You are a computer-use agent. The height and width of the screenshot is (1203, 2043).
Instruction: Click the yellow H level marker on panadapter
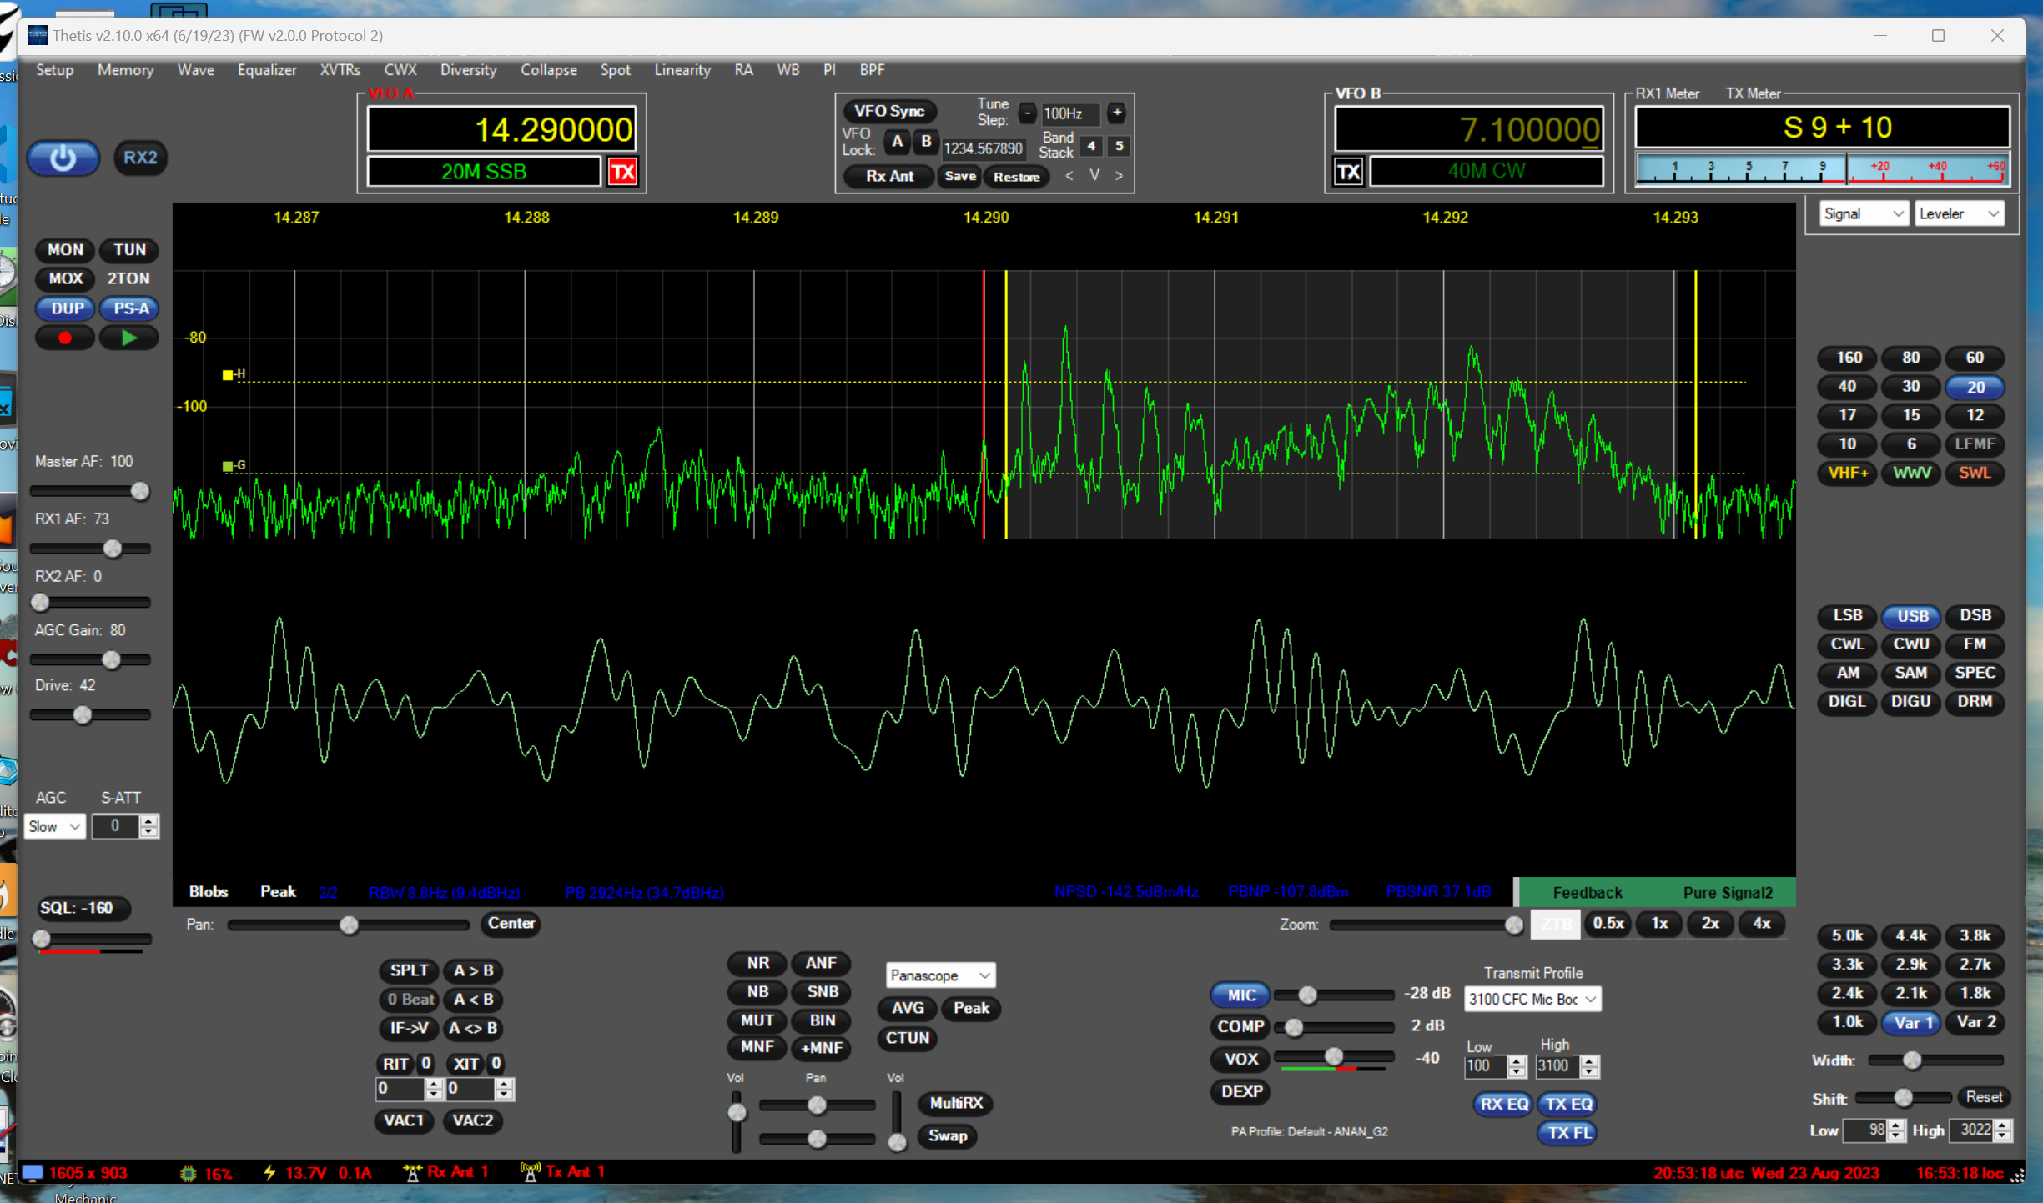tap(228, 375)
